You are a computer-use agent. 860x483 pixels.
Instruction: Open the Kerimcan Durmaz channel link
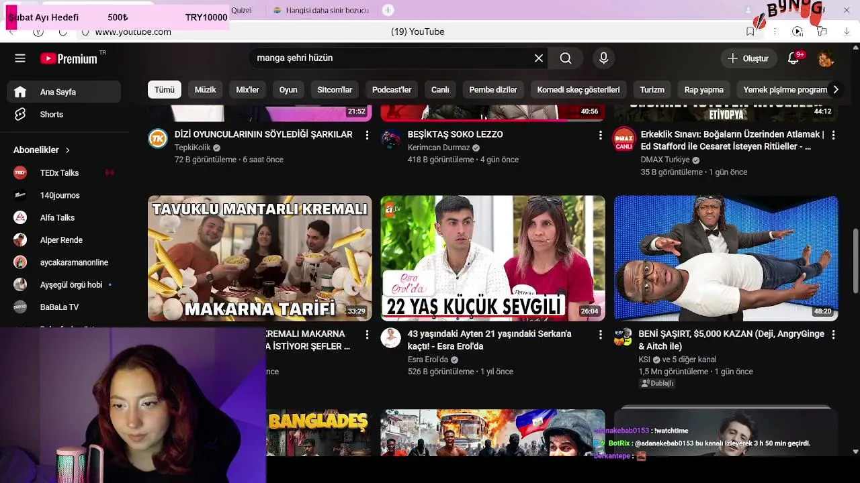point(438,148)
